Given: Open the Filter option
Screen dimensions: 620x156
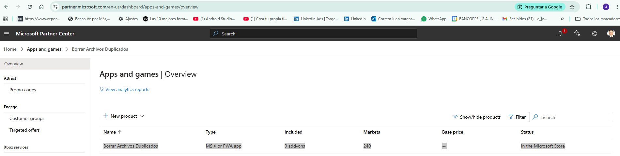Looking at the screenshot, I should [x=517, y=117].
